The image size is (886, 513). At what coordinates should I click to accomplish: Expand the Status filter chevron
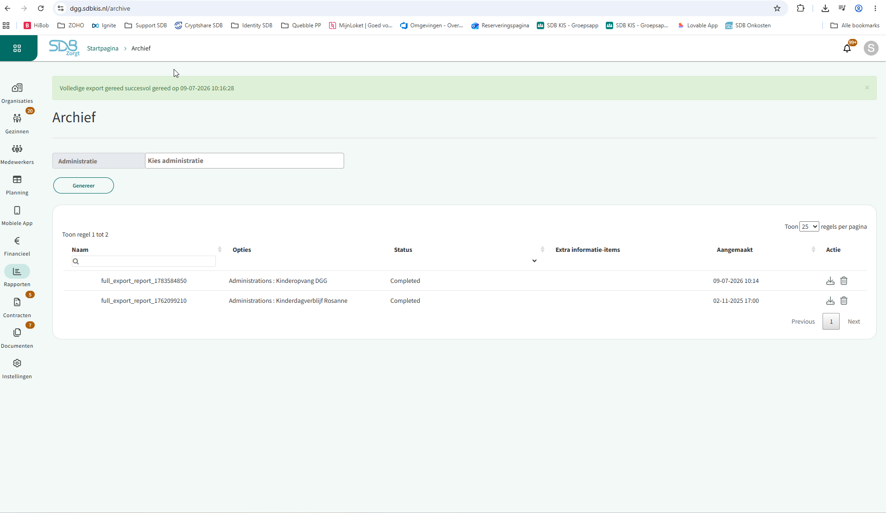pyautogui.click(x=534, y=261)
